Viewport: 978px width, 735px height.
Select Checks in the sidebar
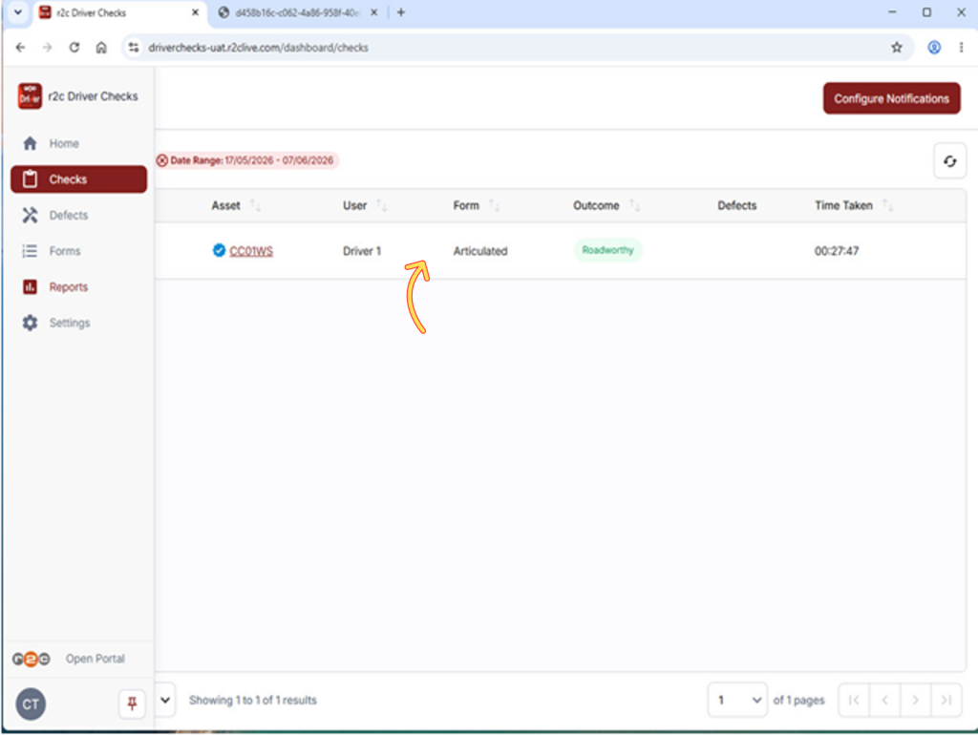pyautogui.click(x=78, y=179)
